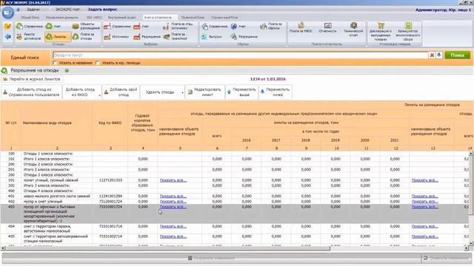Open discharges Учет in Сбросы group
This screenshot has width=474, height=266.
coord(238,27)
